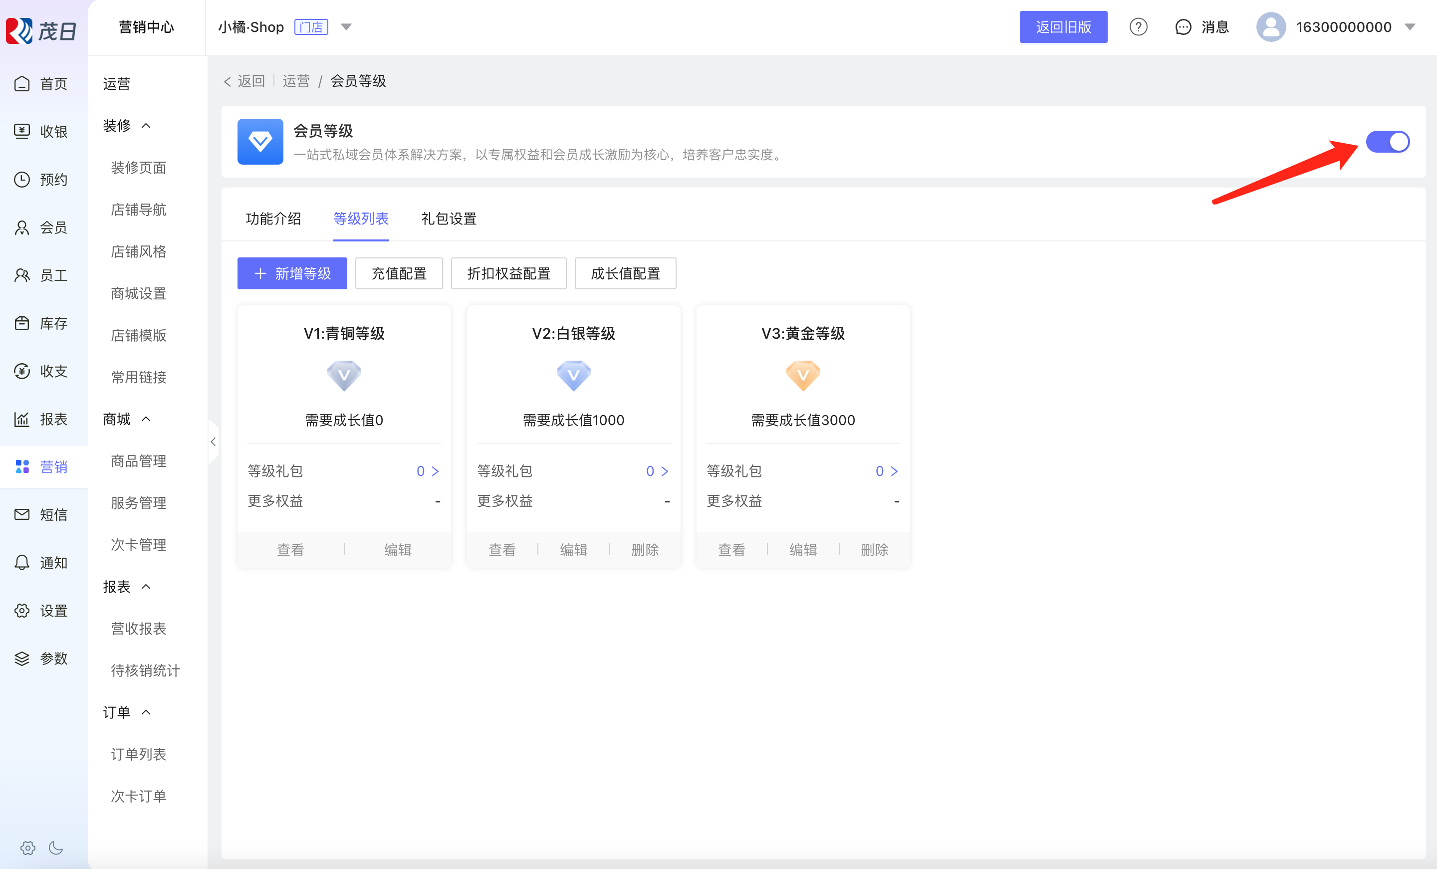Click the 新增等级 button
This screenshot has height=869, width=1437.
291,273
